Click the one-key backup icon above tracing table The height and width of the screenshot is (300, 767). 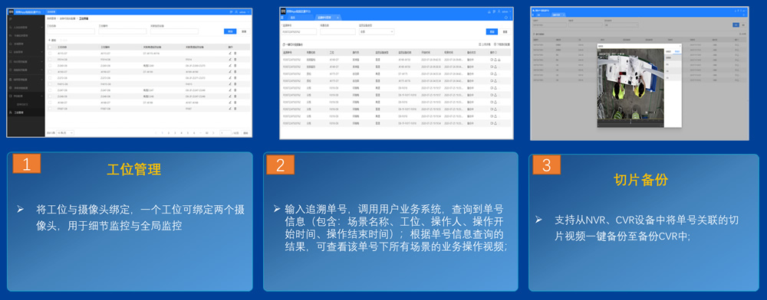(284, 44)
